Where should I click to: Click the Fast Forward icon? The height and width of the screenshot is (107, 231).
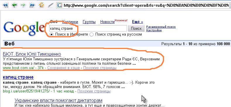32,5
